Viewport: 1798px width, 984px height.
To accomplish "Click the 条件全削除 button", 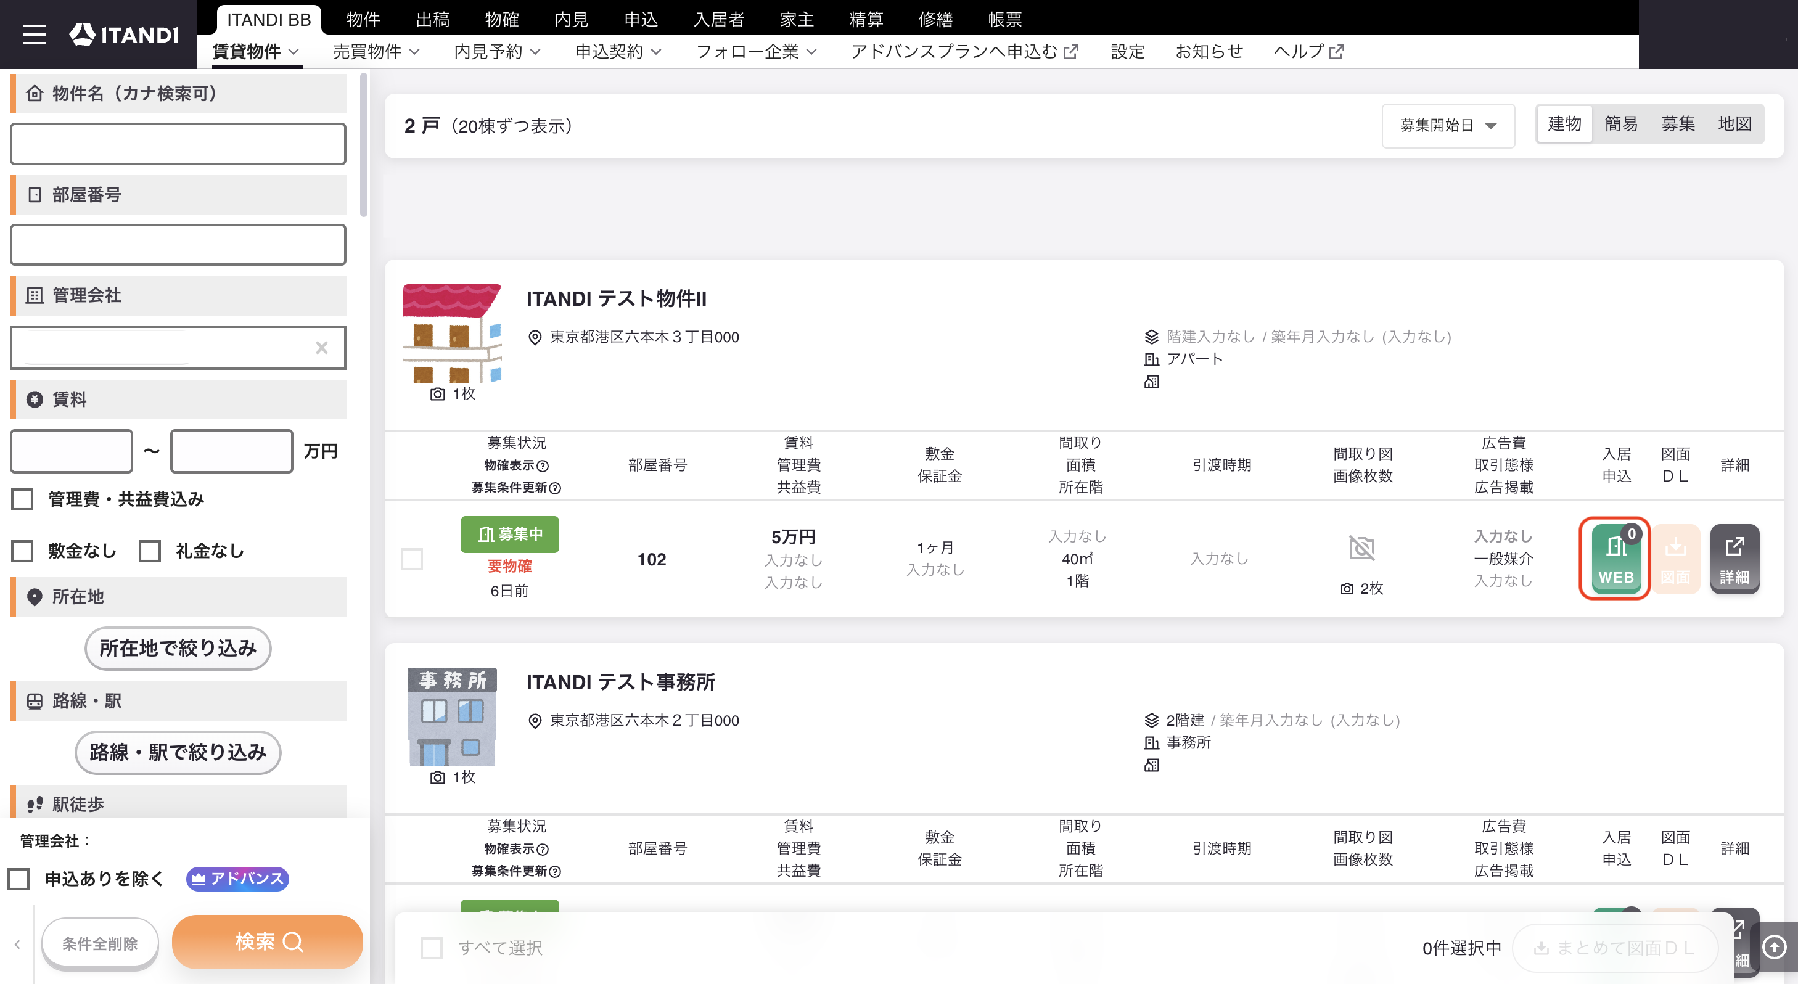I will [100, 943].
